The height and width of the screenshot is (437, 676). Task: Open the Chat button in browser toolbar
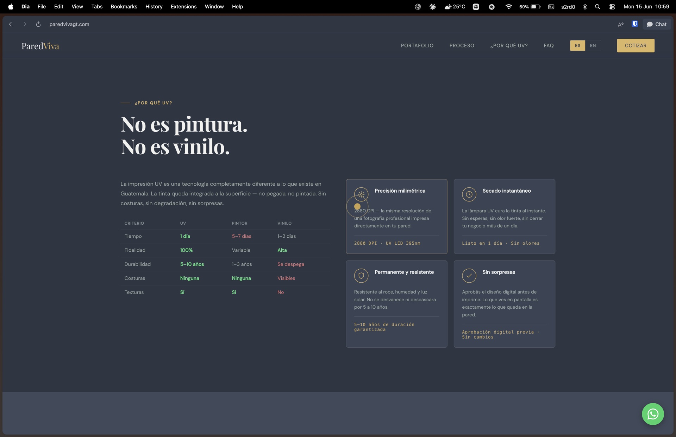(x=657, y=24)
